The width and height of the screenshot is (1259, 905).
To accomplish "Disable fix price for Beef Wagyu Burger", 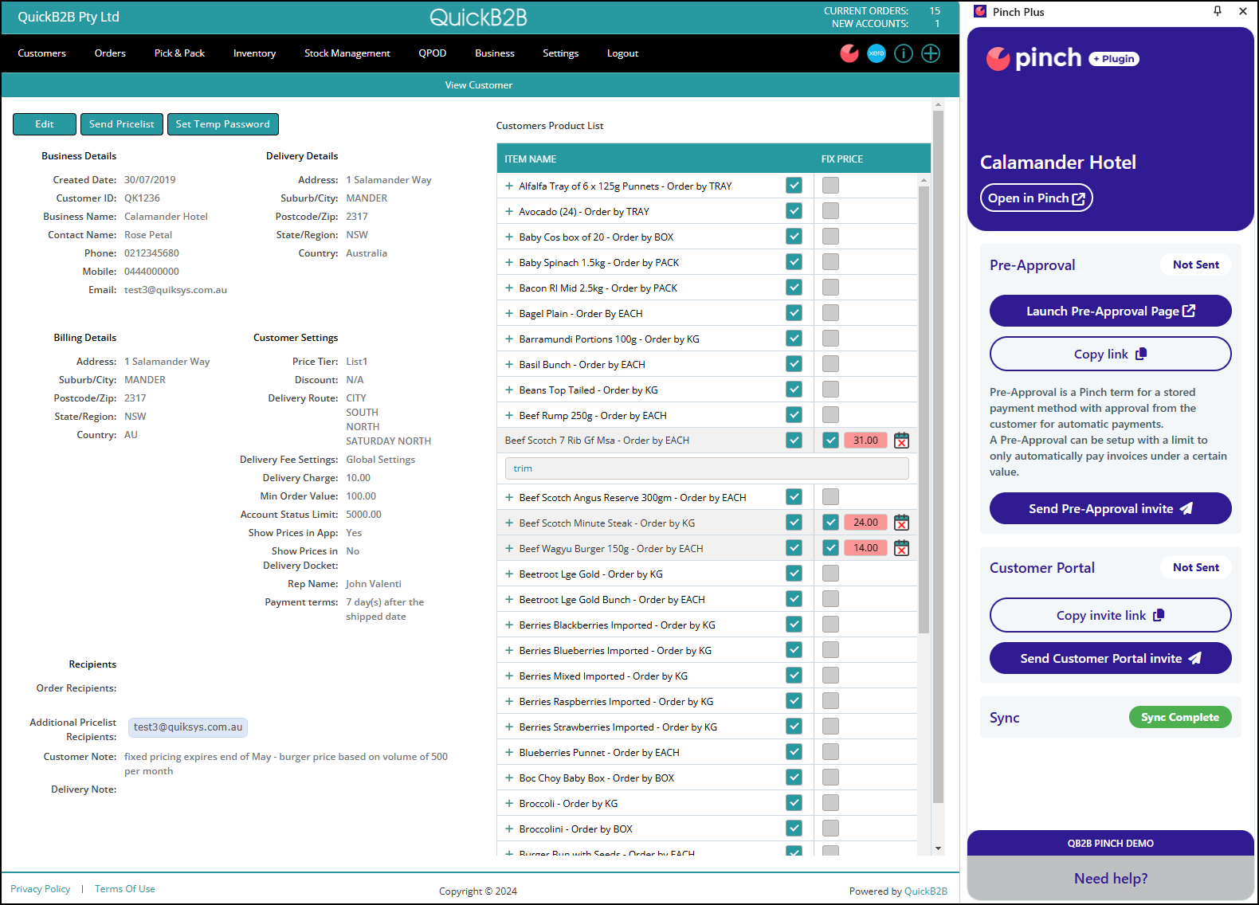I will tap(830, 547).
